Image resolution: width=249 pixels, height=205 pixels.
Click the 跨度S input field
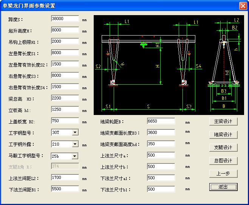pyautogui.click(x=65, y=19)
